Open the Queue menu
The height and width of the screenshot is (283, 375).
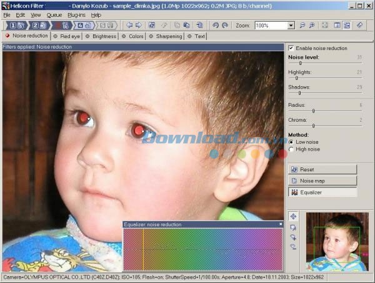click(54, 14)
